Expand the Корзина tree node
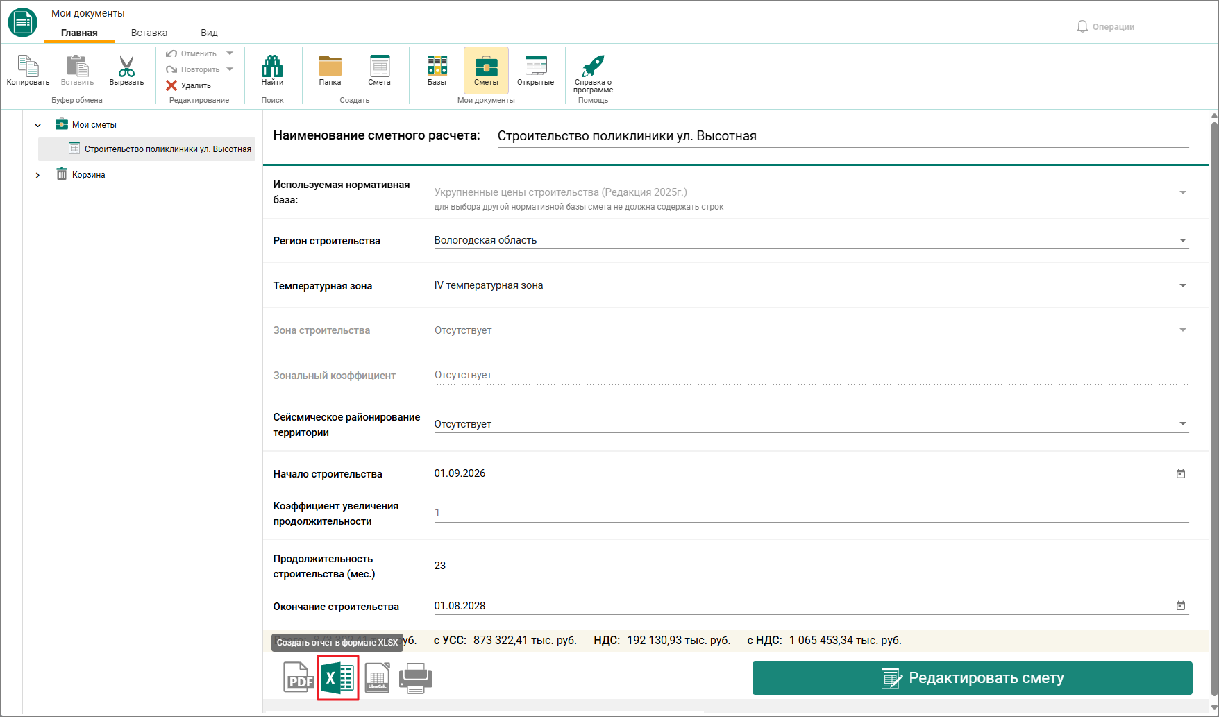 (38, 175)
